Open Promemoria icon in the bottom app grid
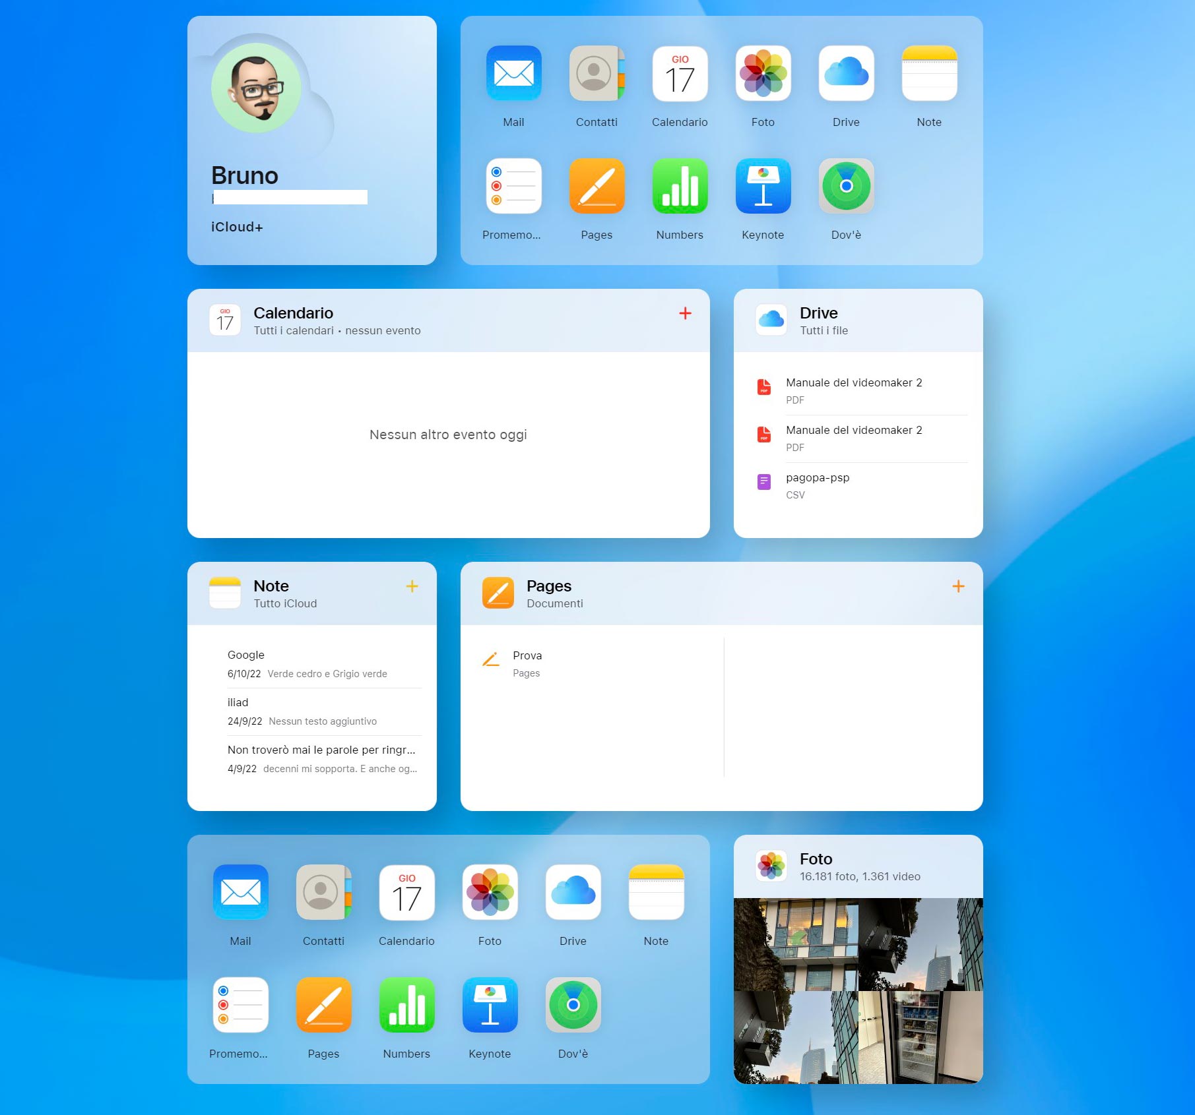Screen dimensions: 1195x1115 click(x=240, y=1005)
